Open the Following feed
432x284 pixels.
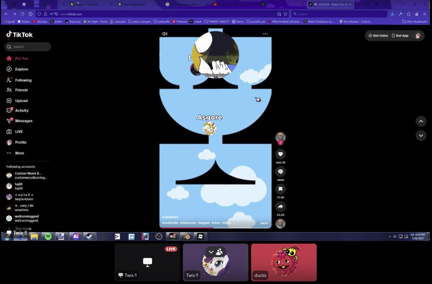pos(19,80)
